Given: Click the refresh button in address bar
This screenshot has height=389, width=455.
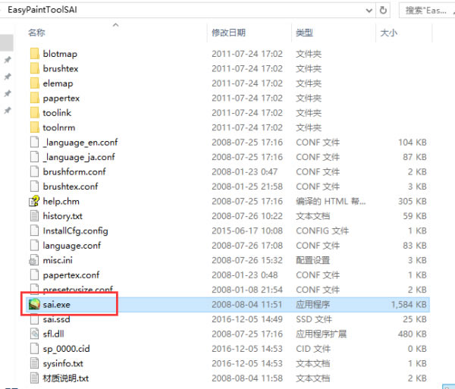Looking at the screenshot, I should (383, 11).
